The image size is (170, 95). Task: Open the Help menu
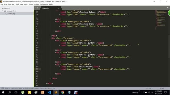(x=51, y=4)
